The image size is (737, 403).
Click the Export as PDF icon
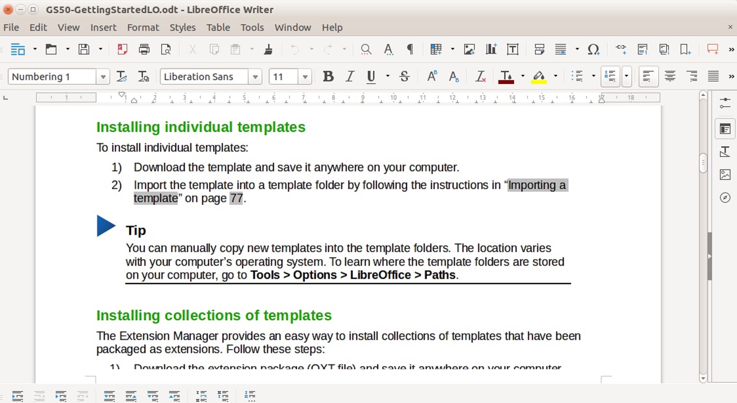click(x=122, y=50)
